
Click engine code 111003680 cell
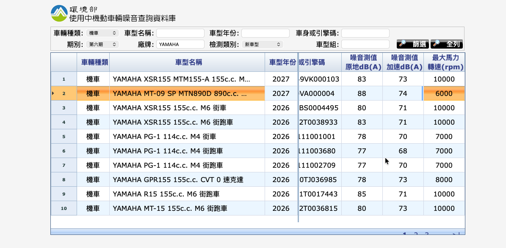click(320, 151)
